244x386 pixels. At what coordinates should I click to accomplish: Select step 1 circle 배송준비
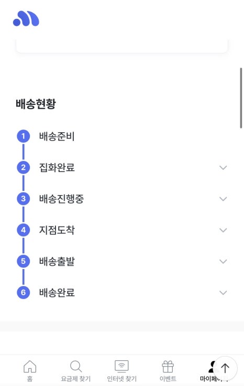(24, 136)
